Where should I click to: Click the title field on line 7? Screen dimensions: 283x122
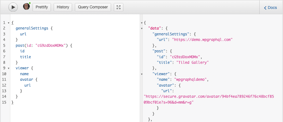pyautogui.click(x=25, y=57)
